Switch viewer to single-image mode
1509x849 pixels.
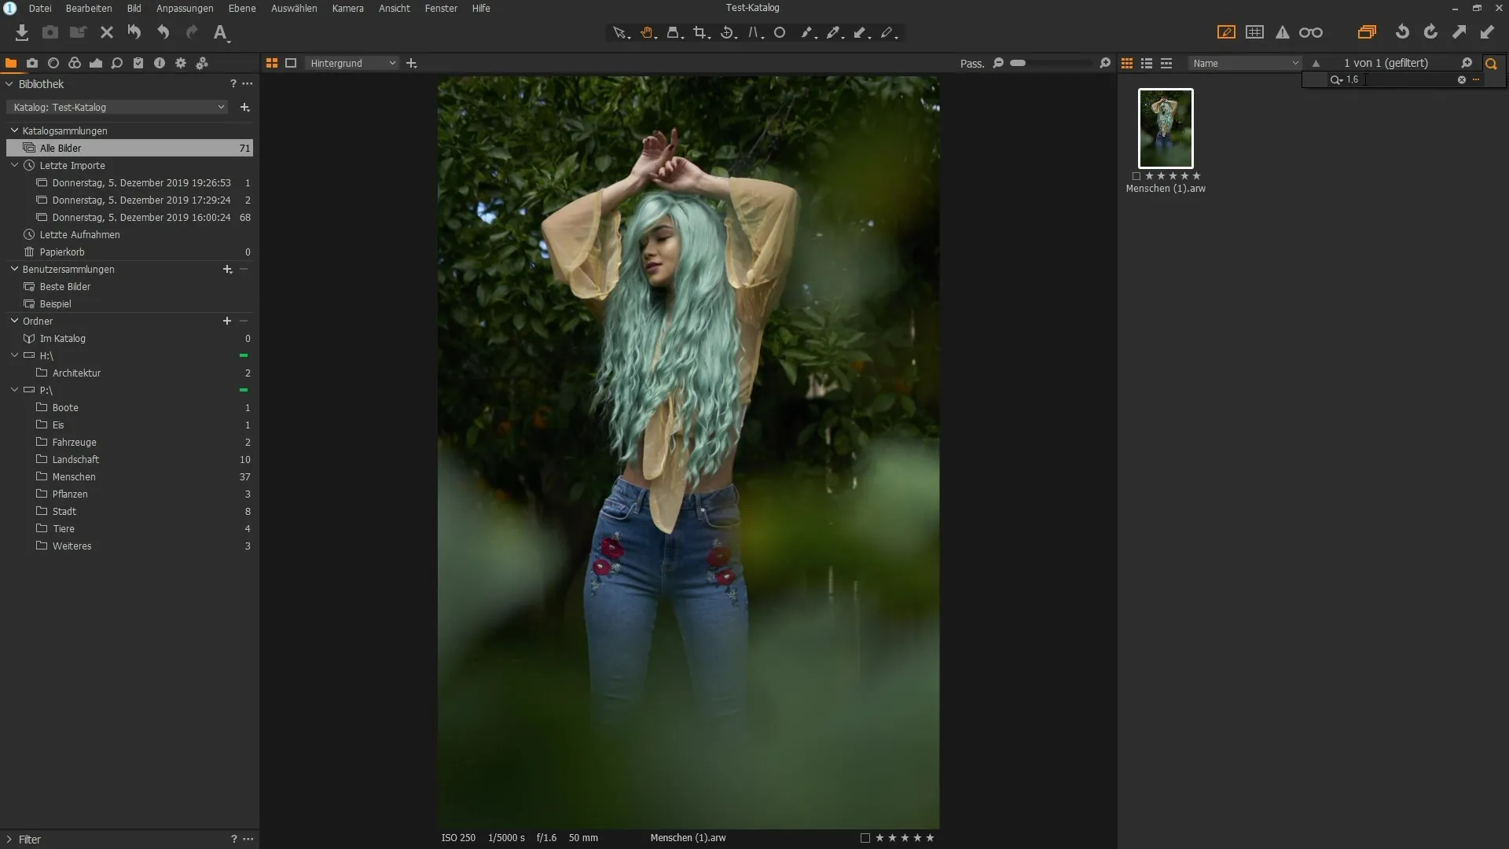tap(291, 63)
